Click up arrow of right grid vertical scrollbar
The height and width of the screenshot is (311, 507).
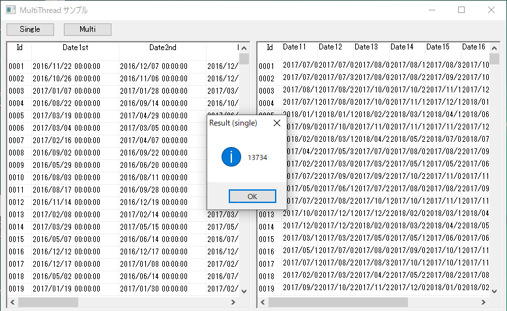(495, 47)
